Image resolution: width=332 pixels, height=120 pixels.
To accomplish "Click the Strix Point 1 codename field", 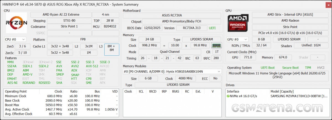I will click(69, 26).
